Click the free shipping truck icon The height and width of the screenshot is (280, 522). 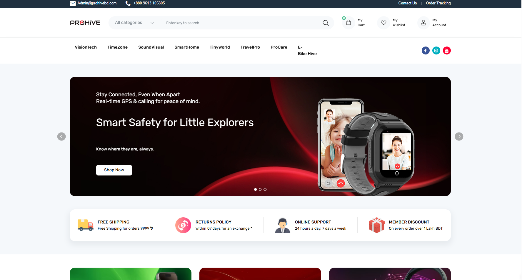[85, 225]
